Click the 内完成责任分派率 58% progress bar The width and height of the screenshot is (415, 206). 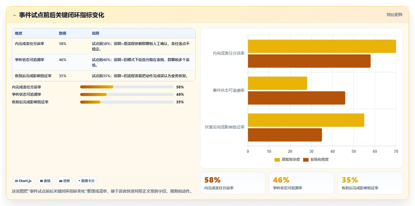[x=127, y=87]
